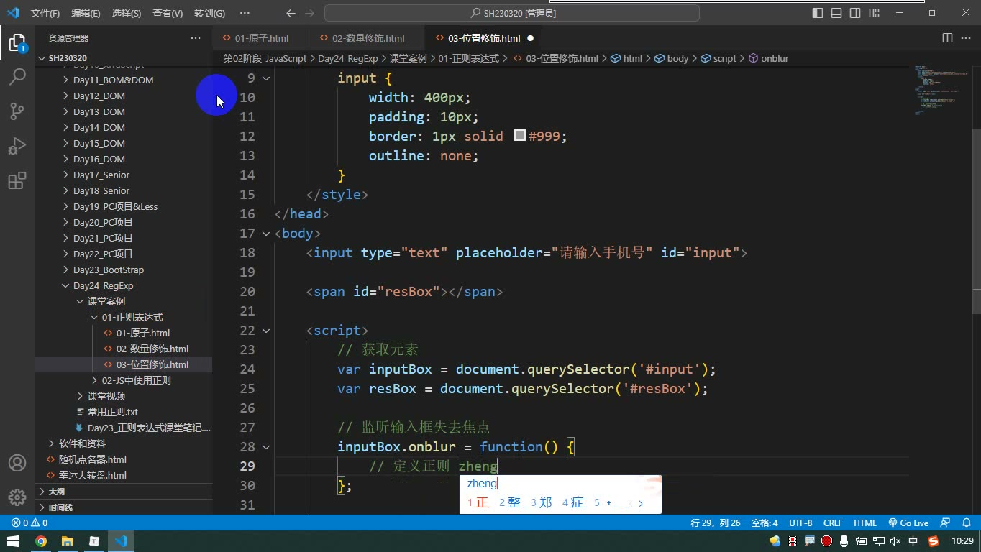Screen dimensions: 981x552
Task: Go back with the navigation arrow
Action: tap(291, 13)
